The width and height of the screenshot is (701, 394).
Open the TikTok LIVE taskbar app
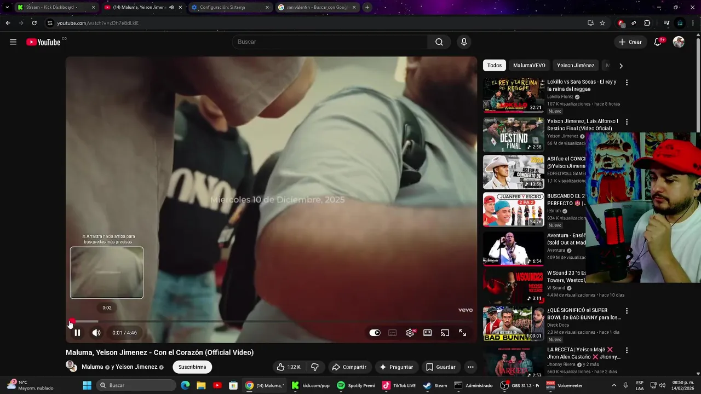click(x=399, y=385)
